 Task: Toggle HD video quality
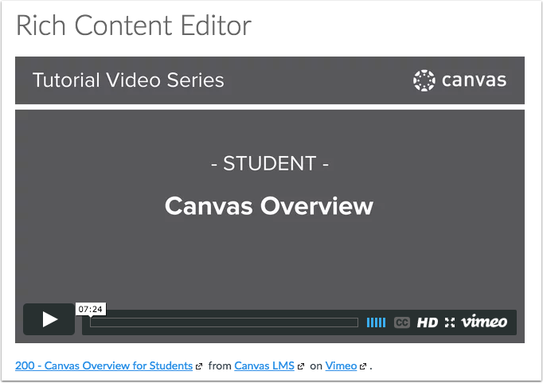[x=428, y=322]
